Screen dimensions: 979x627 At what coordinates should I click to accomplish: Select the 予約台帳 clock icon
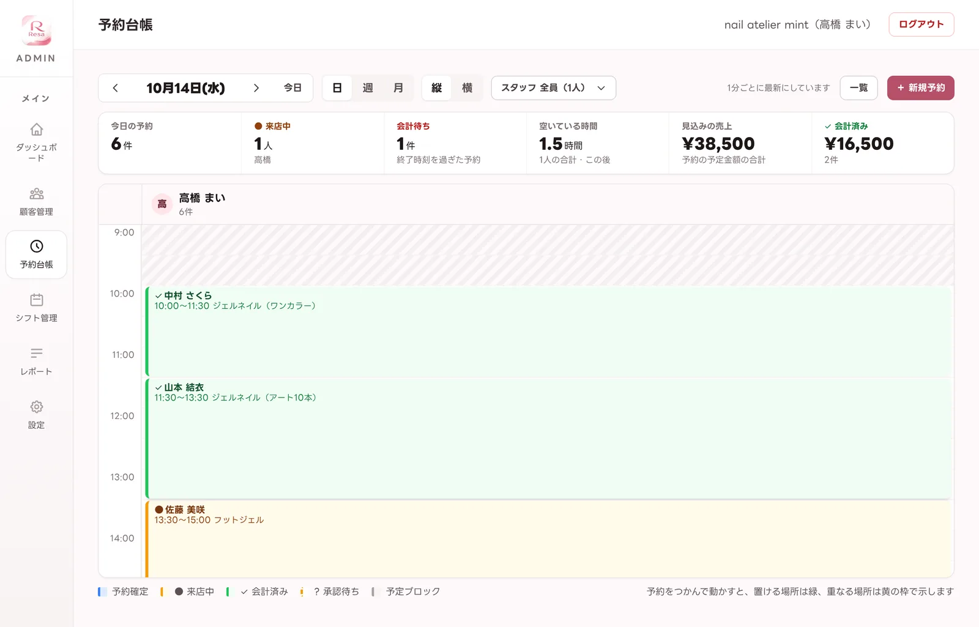[x=37, y=247]
